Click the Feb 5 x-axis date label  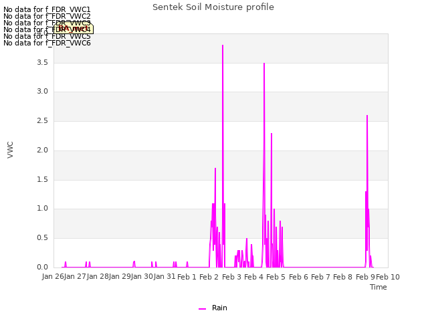click(276, 277)
